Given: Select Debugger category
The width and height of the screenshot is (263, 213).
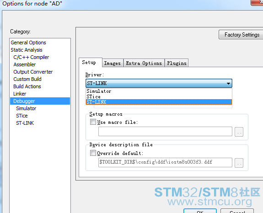Looking at the screenshot, I should [x=40, y=101].
